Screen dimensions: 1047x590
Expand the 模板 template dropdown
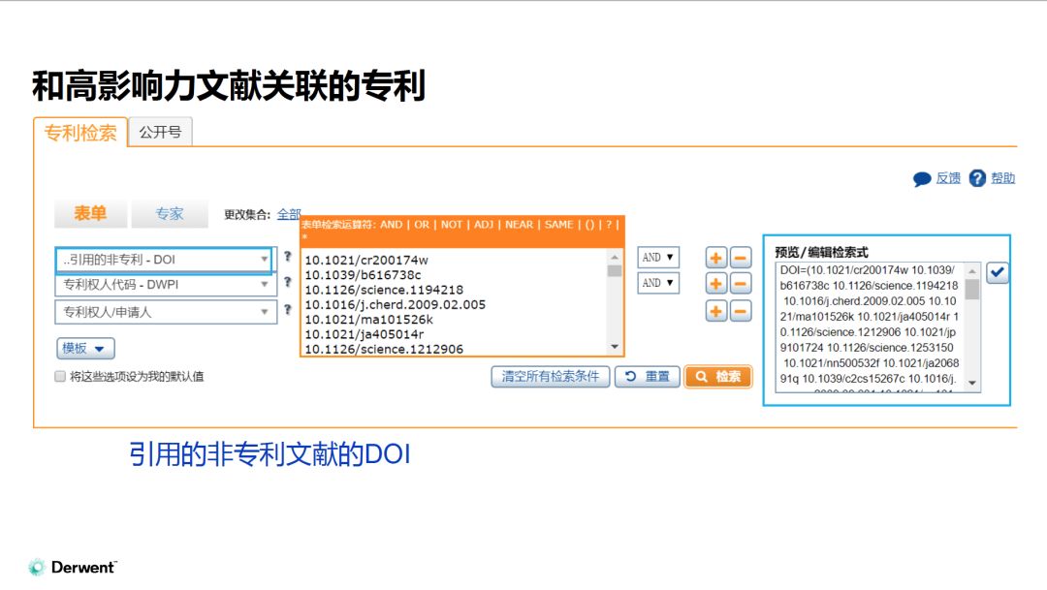[x=85, y=349]
